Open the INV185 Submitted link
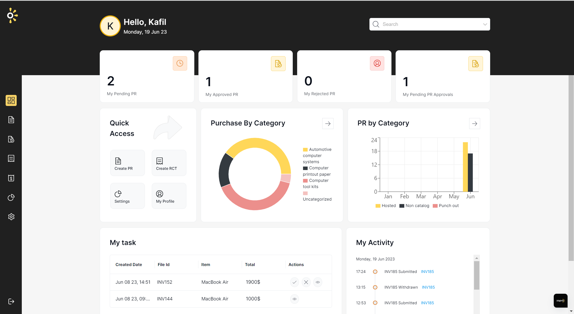The height and width of the screenshot is (314, 574). (427, 271)
